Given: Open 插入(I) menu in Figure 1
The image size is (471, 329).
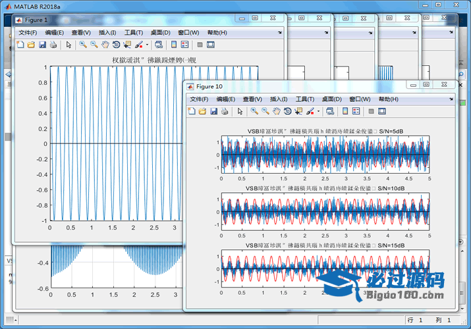Looking at the screenshot, I should pos(107,33).
